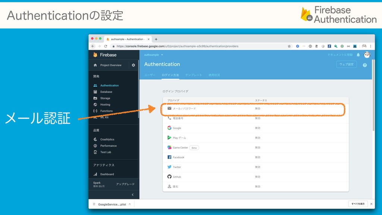This screenshot has width=382, height=215.
Task: Switch to the 使用状況 tab
Action: click(x=214, y=75)
